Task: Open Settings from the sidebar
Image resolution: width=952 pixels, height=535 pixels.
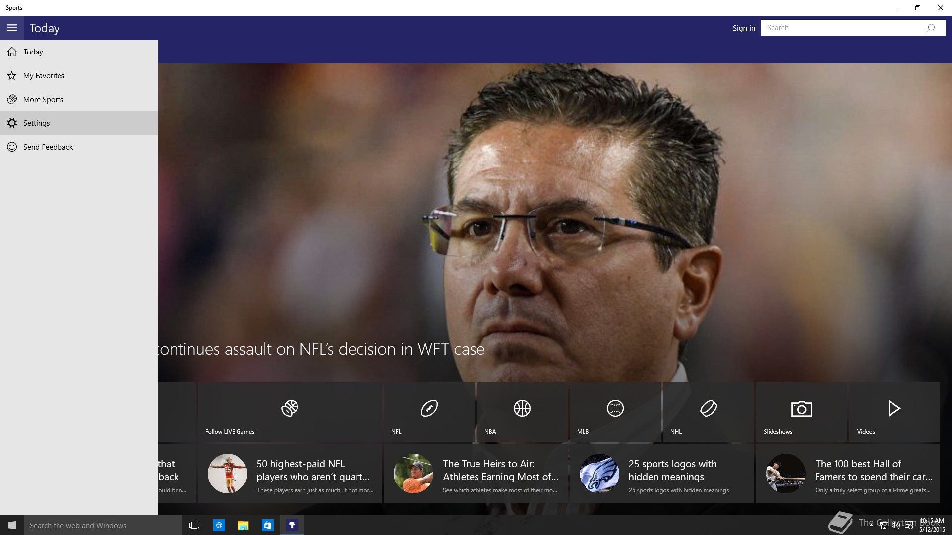Action: (x=79, y=123)
